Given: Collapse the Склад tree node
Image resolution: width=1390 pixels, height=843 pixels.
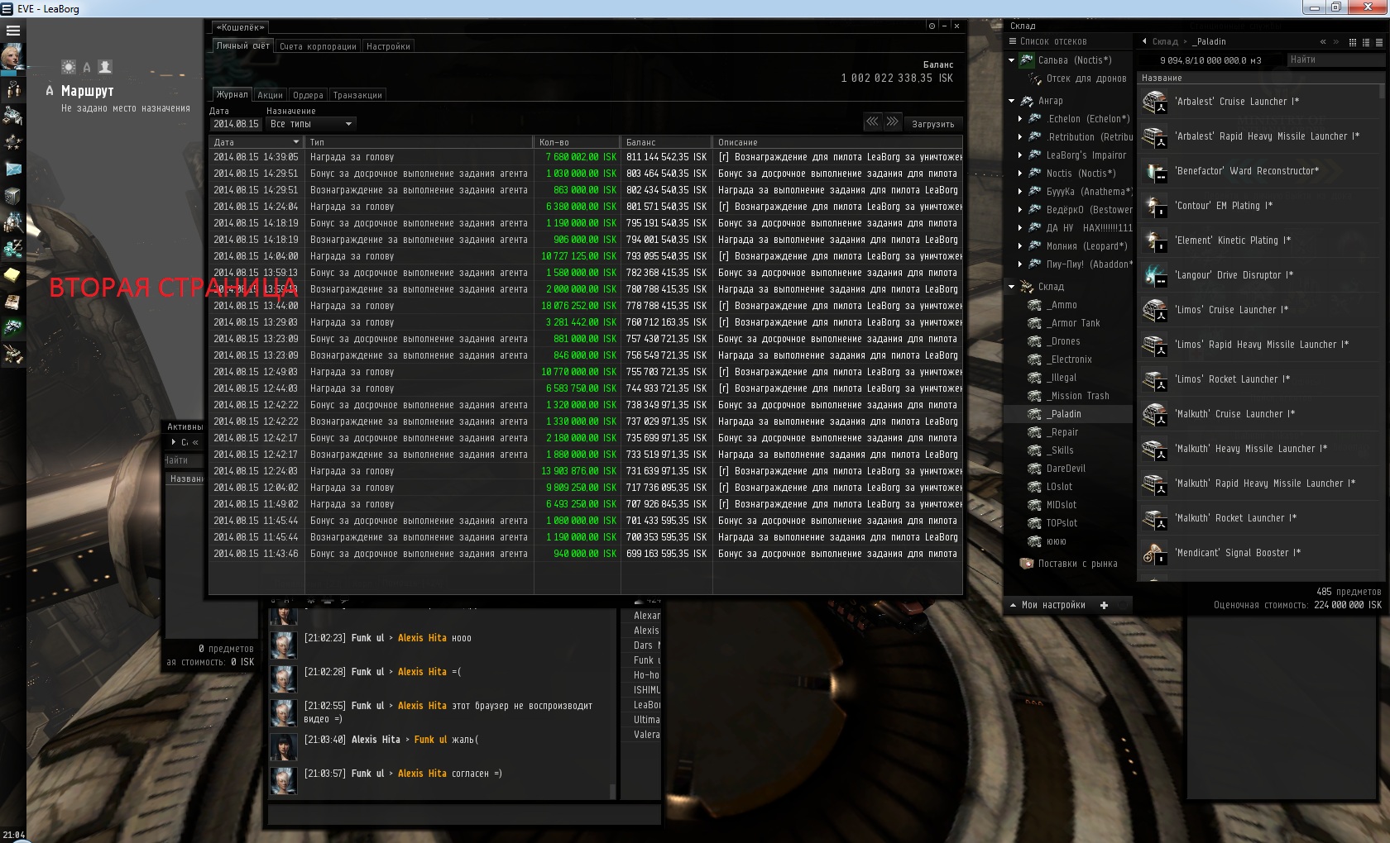Looking at the screenshot, I should (1011, 287).
